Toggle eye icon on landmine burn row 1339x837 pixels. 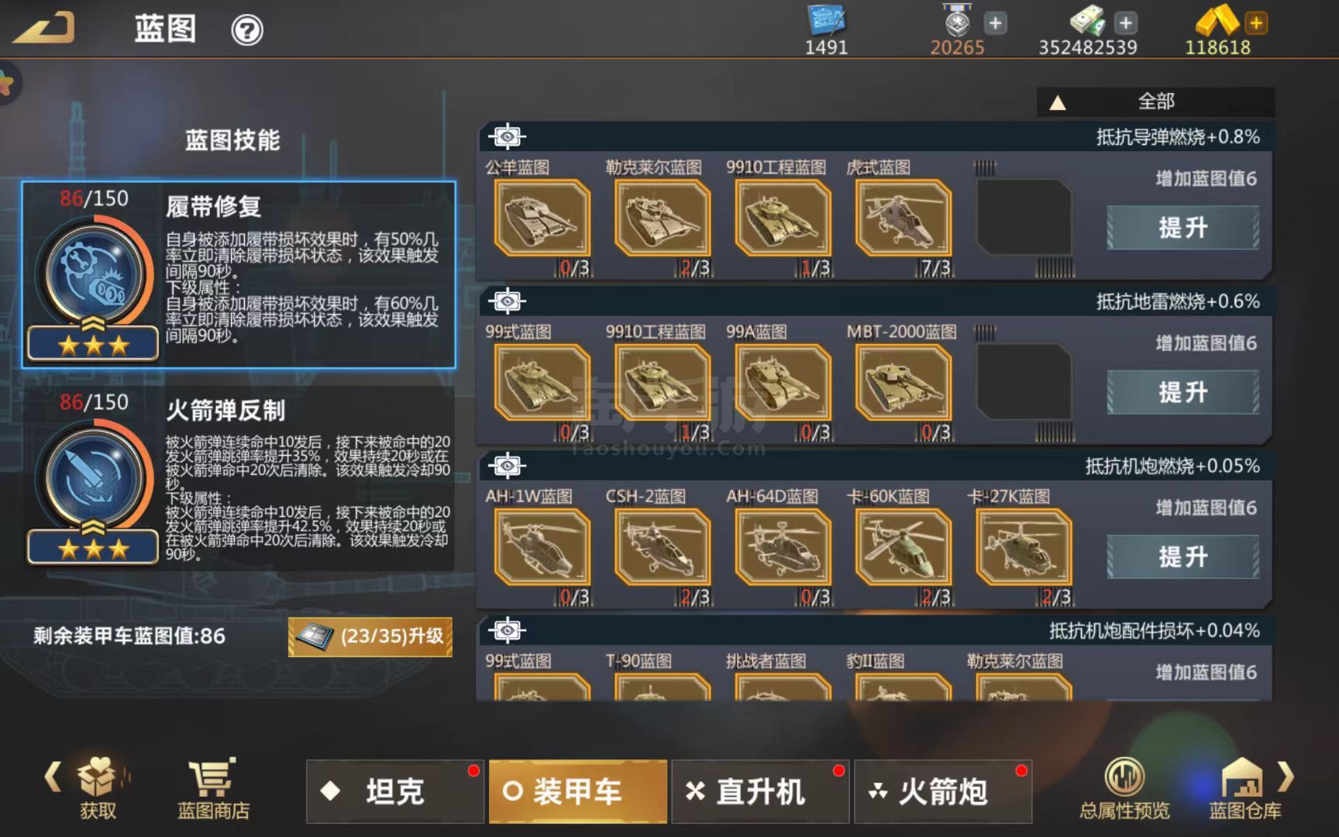[x=508, y=301]
